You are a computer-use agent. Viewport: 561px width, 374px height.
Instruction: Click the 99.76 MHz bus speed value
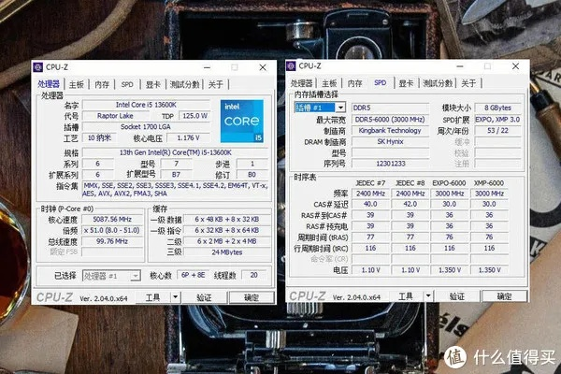click(112, 241)
